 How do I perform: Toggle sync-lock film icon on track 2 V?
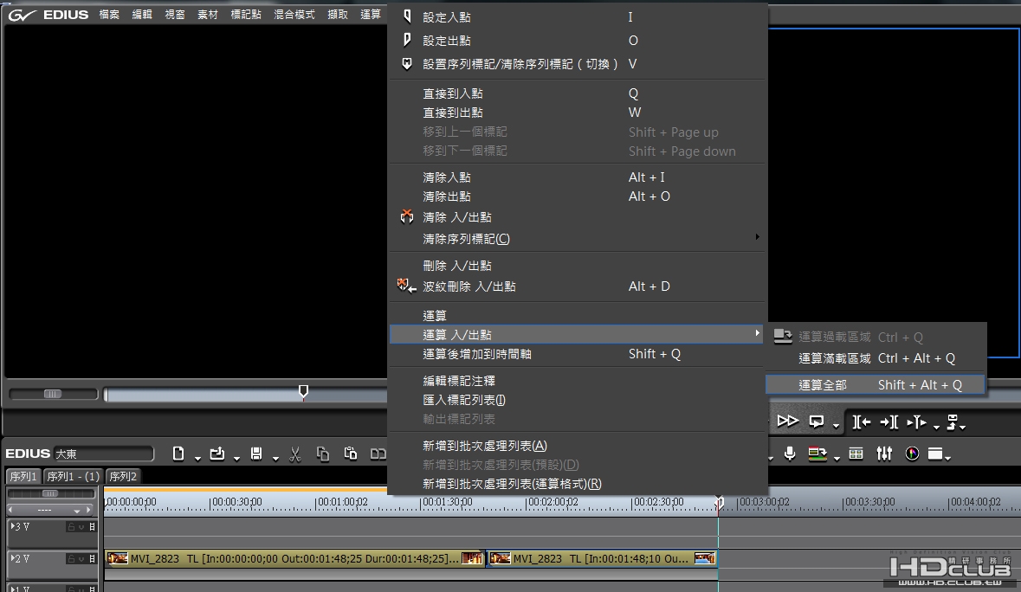93,559
